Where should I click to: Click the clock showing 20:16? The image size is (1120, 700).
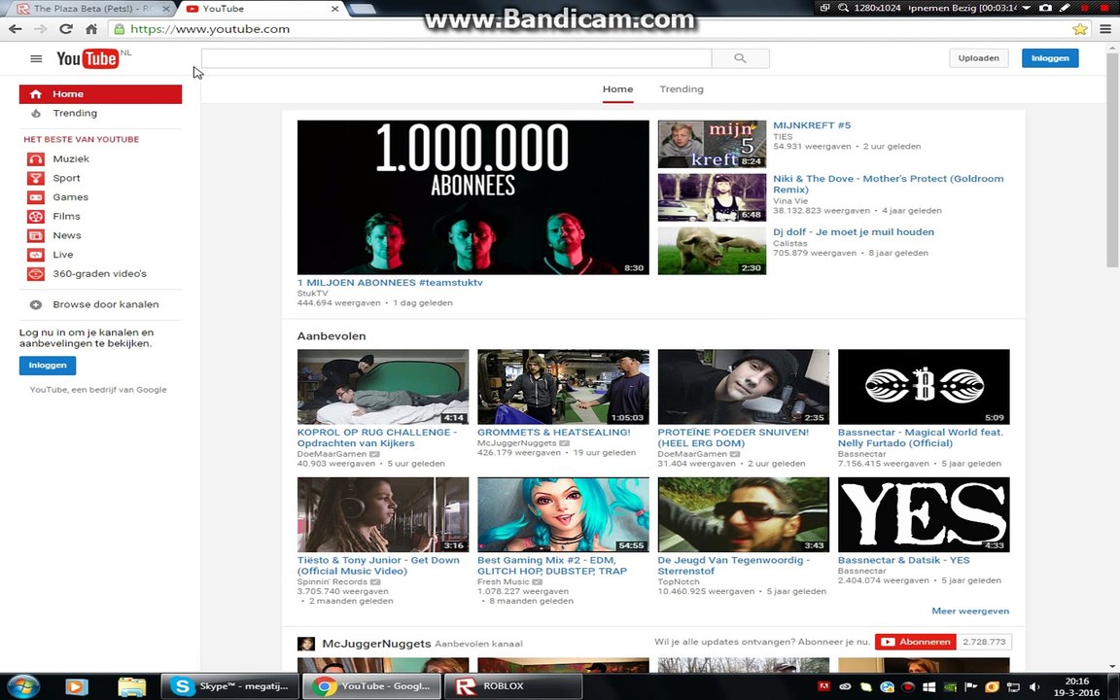pyautogui.click(x=1077, y=682)
